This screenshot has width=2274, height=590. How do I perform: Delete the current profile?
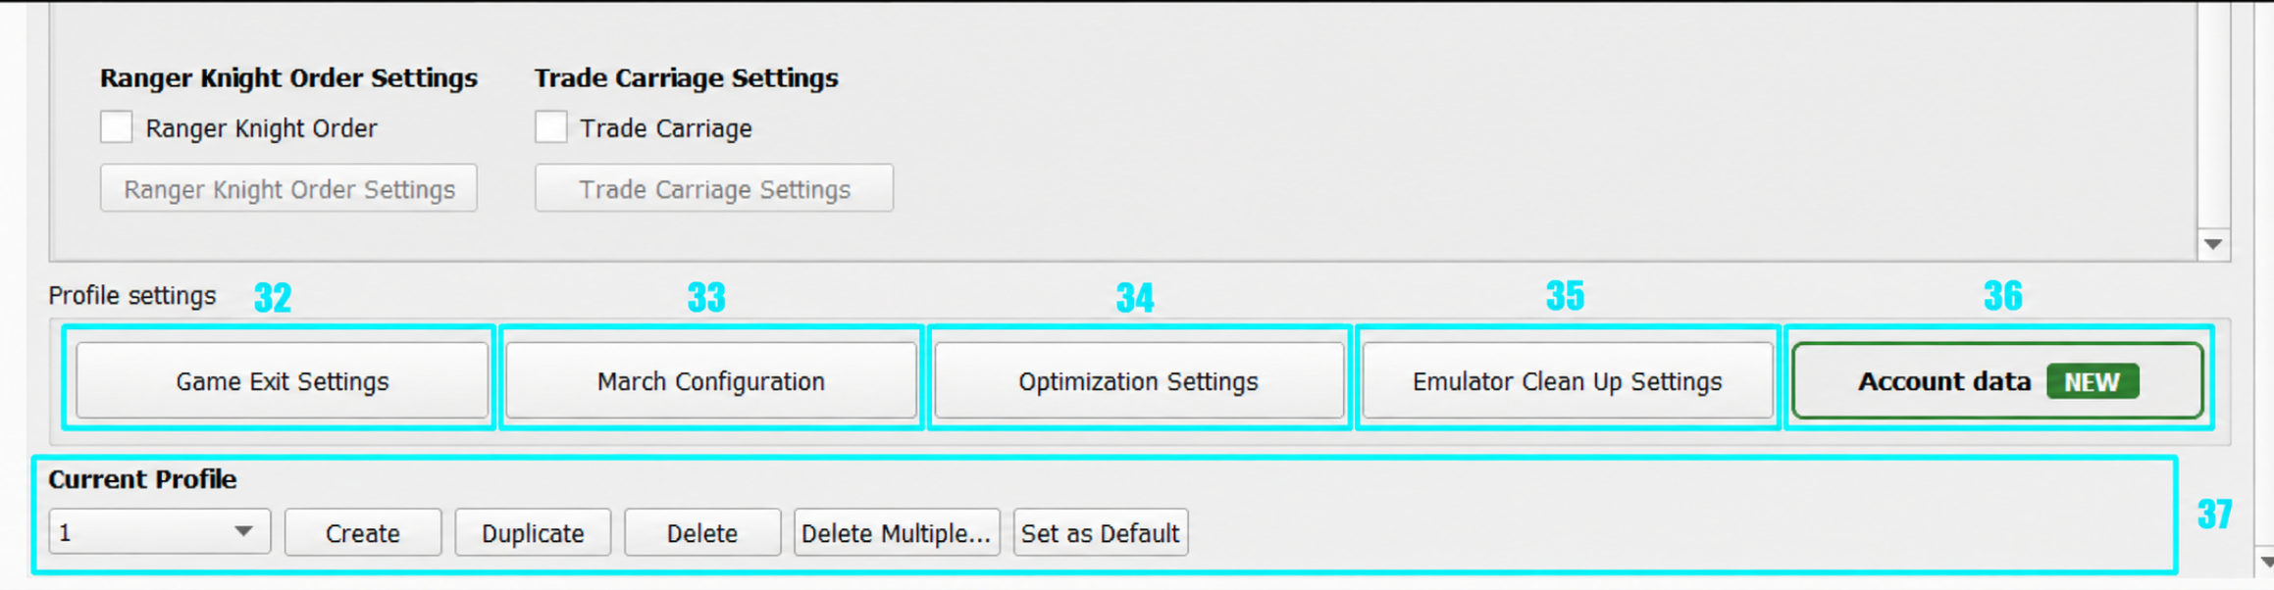(702, 532)
